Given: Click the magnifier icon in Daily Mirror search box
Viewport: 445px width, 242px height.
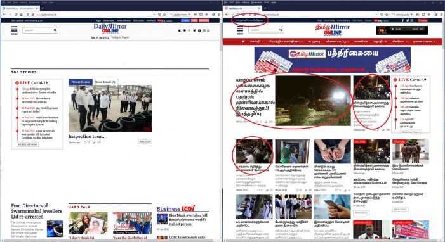Looking at the screenshot, I should tap(55, 30).
